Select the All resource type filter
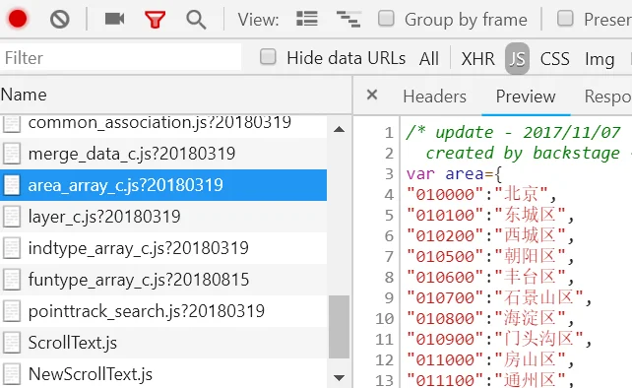The width and height of the screenshot is (632, 388). pyautogui.click(x=429, y=58)
